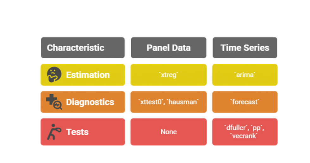Click the Tests row label text
310x163 pixels.
77,132
